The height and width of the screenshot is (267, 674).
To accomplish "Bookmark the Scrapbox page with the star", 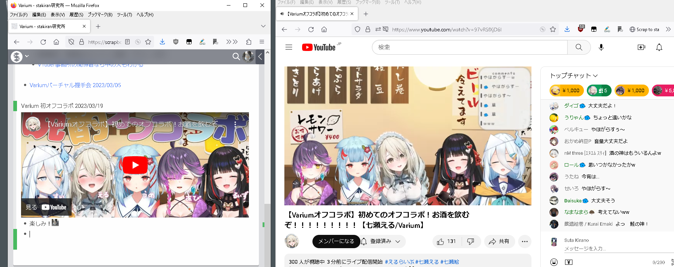I will tap(148, 42).
